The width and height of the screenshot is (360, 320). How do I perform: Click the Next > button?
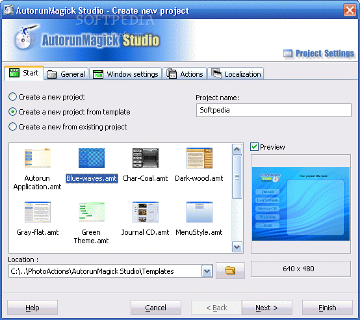(x=267, y=308)
